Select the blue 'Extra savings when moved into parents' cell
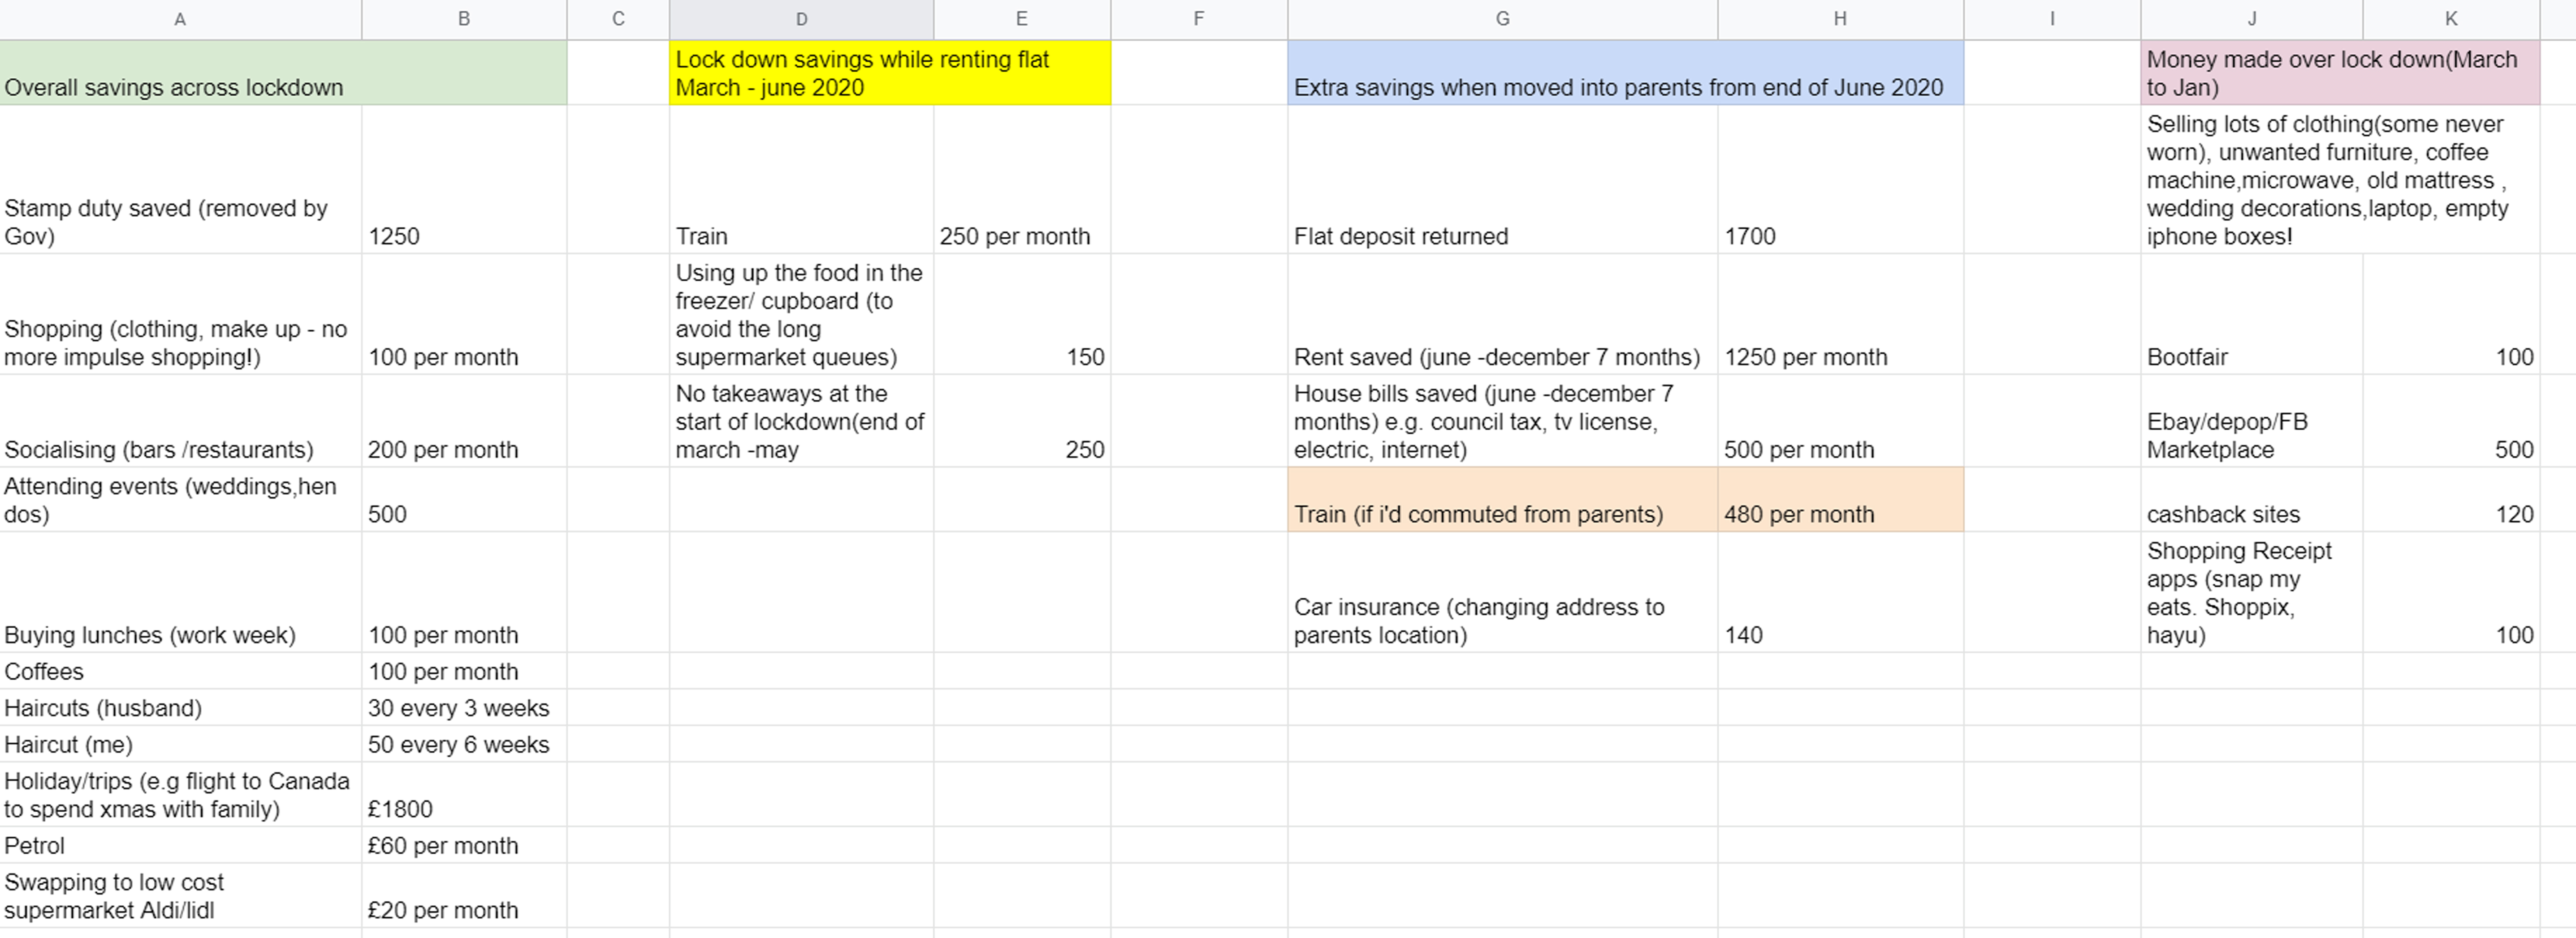2576x938 pixels. click(x=1625, y=73)
